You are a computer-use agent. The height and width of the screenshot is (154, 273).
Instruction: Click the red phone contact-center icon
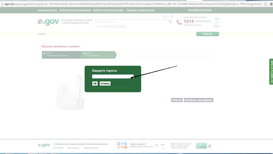[179, 22]
